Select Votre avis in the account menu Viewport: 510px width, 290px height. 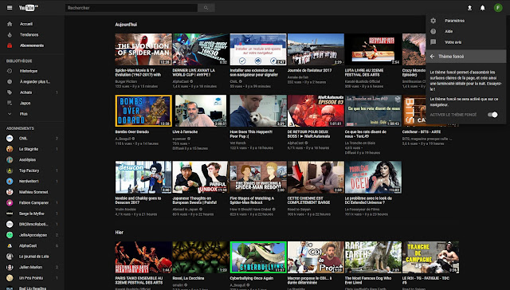tap(453, 42)
